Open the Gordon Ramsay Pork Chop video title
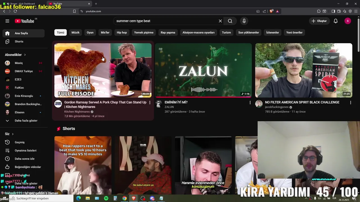This screenshot has width=360, height=202. [x=105, y=105]
